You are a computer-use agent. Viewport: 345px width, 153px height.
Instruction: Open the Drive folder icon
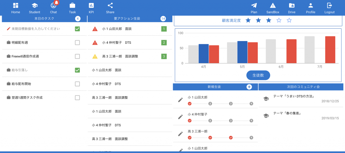(292, 6)
